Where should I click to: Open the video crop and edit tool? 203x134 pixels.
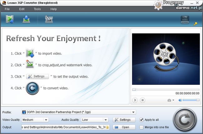(x=48, y=19)
